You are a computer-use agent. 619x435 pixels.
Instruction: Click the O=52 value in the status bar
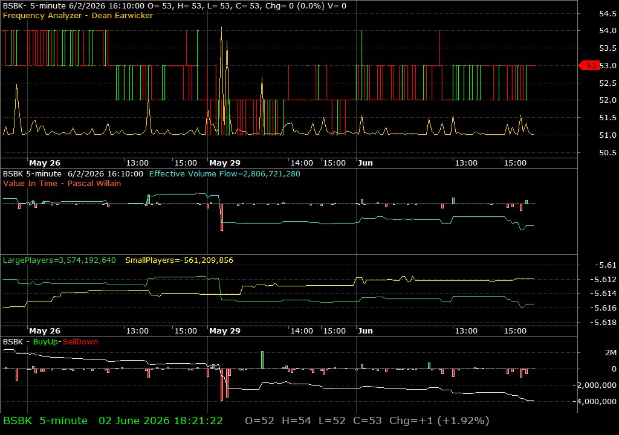pos(259,420)
